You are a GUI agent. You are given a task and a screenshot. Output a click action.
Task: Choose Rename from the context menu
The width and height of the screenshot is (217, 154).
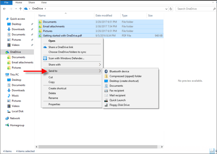pyautogui.click(x=53, y=98)
